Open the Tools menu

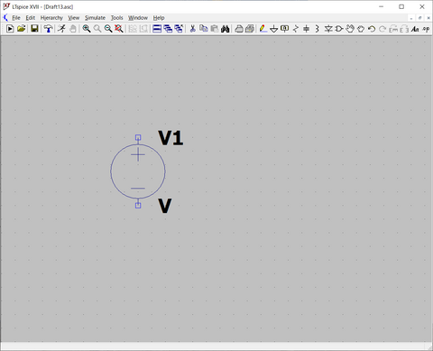[x=117, y=18]
